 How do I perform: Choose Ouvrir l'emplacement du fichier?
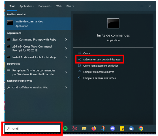point(101,66)
